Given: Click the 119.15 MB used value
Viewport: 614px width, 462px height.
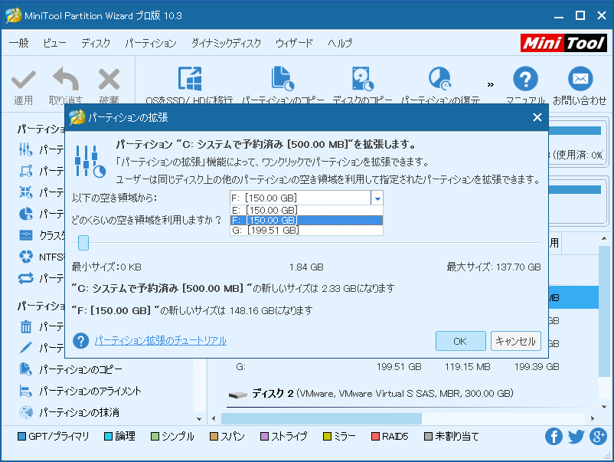Looking at the screenshot, I should click(x=468, y=367).
